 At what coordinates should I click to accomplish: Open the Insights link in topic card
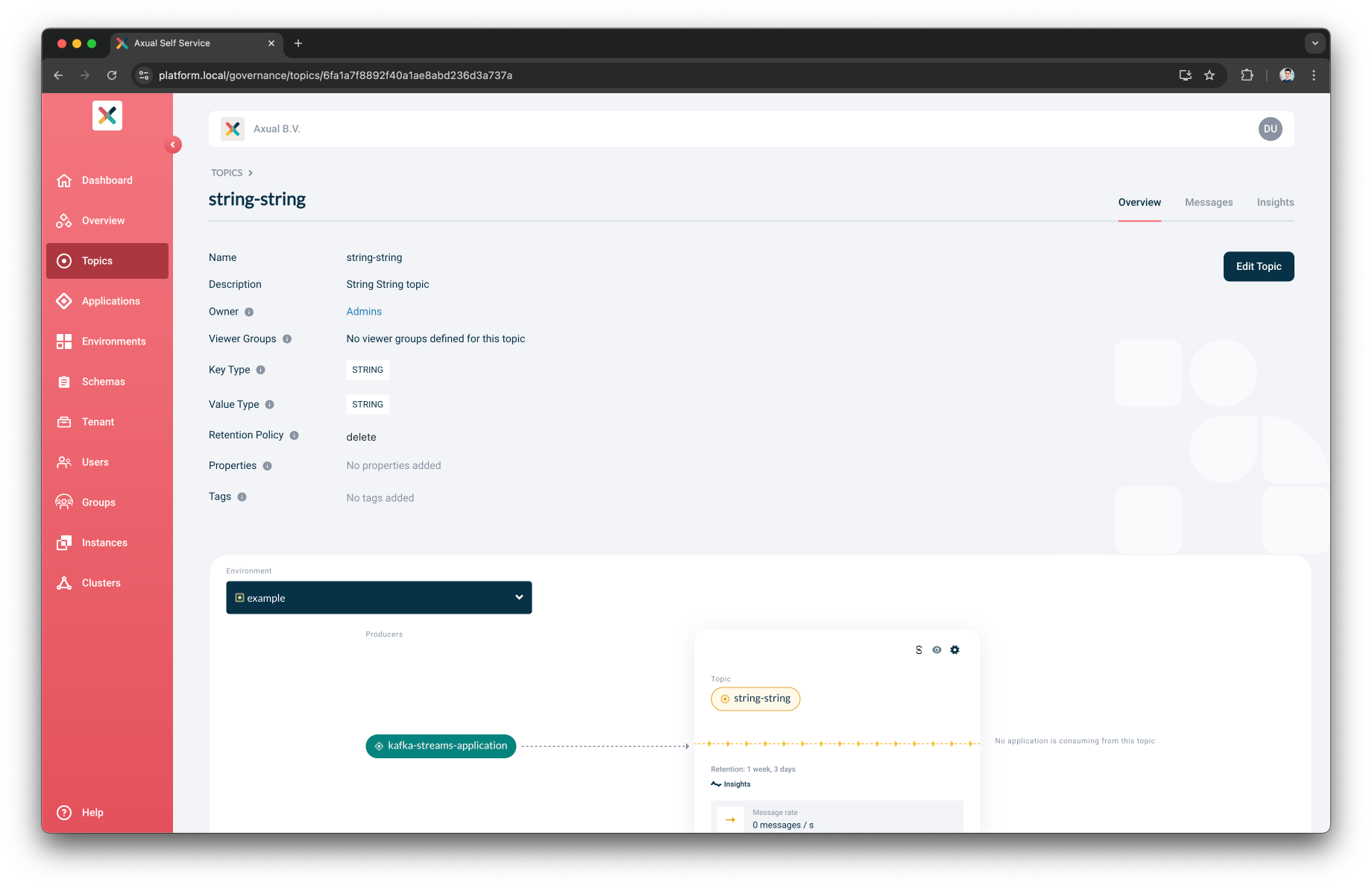(x=731, y=784)
